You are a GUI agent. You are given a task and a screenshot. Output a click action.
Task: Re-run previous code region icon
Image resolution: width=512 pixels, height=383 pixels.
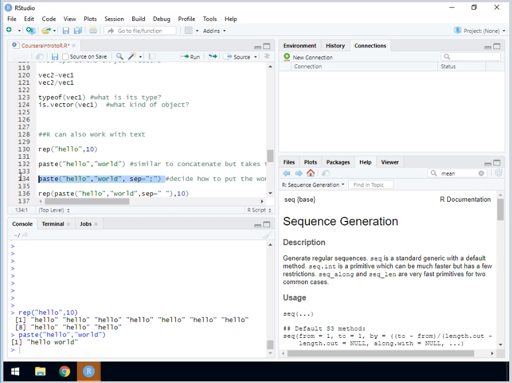212,56
